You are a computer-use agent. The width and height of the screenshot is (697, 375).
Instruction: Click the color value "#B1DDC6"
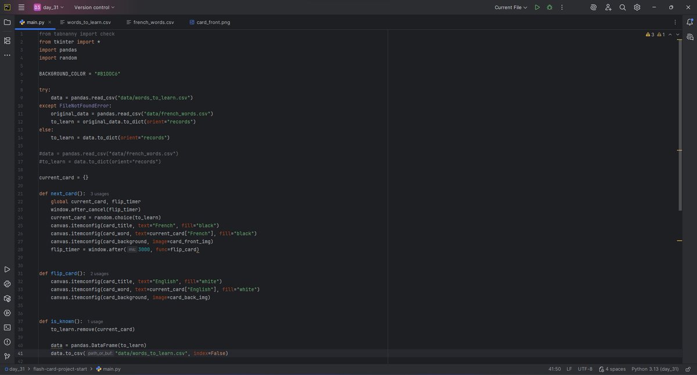tap(107, 74)
